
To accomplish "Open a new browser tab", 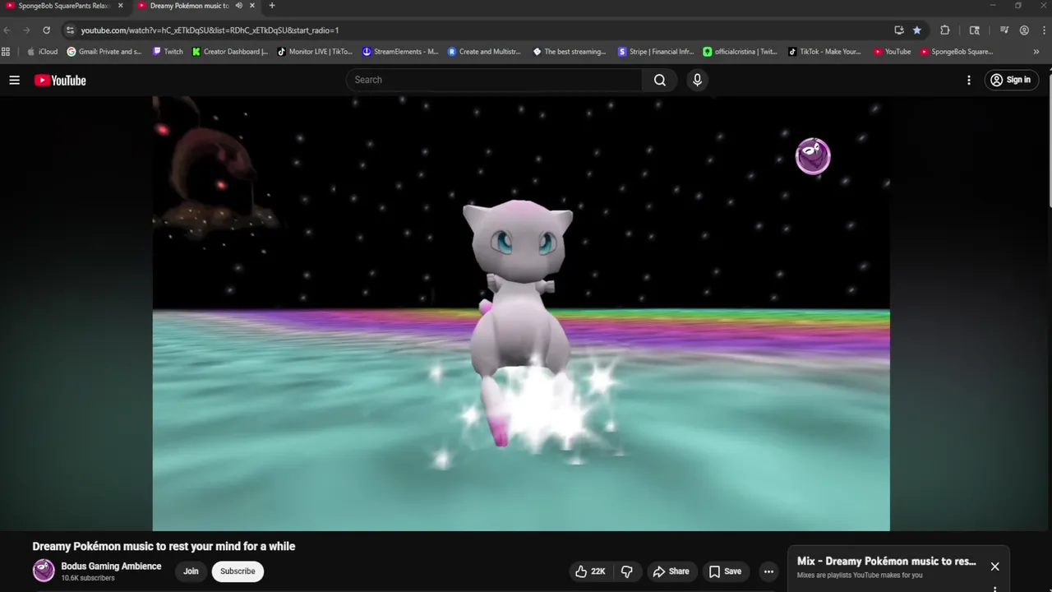I will [x=272, y=6].
